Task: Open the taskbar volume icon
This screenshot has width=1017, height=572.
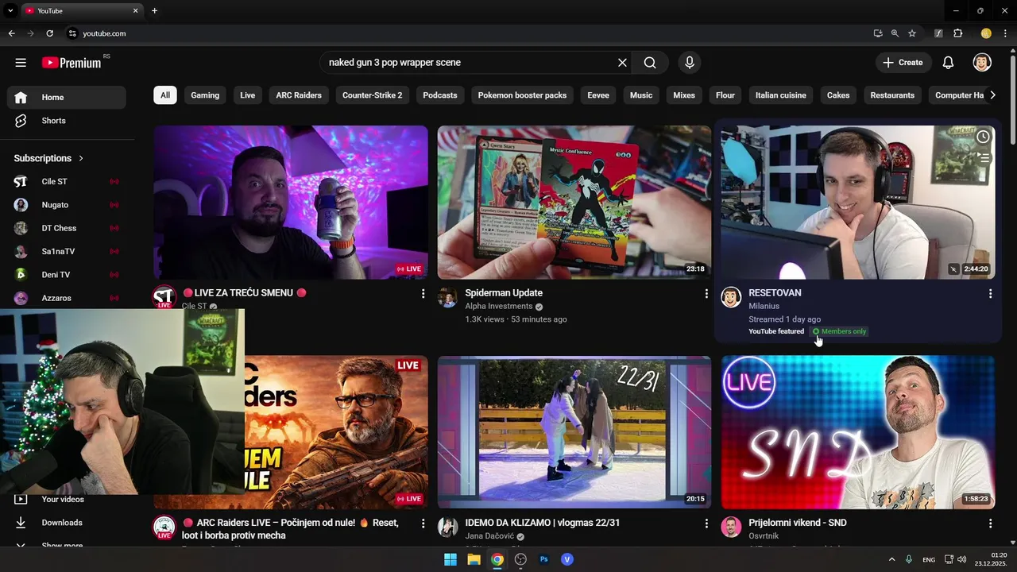Action: click(962, 559)
